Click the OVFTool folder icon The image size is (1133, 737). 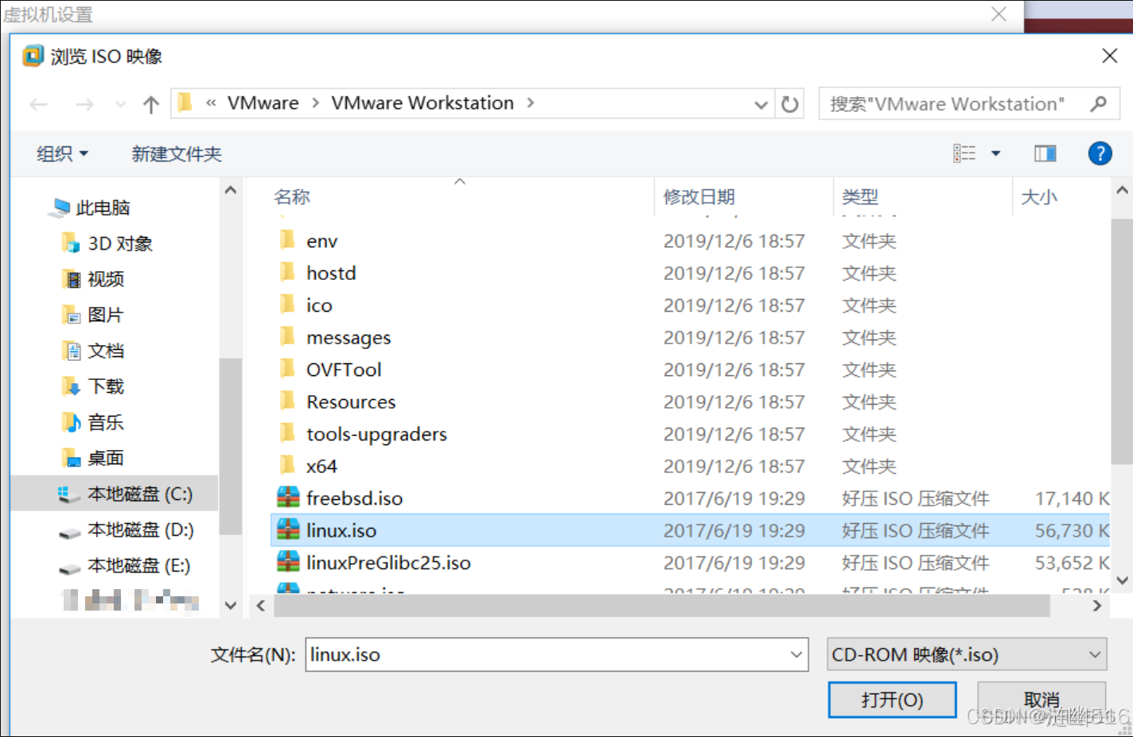coord(287,369)
